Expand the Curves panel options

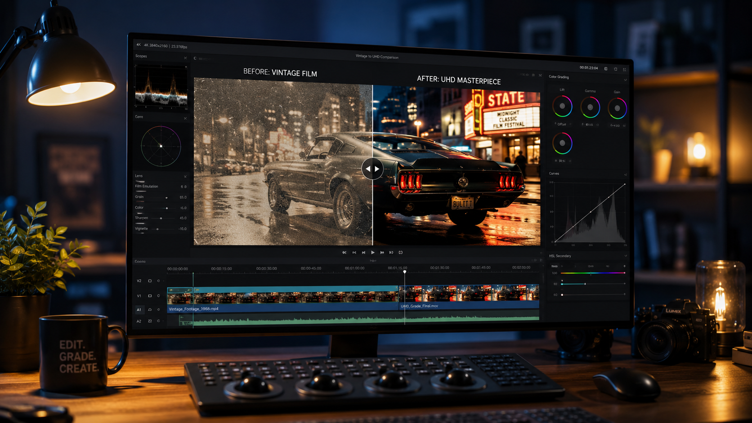tap(626, 174)
